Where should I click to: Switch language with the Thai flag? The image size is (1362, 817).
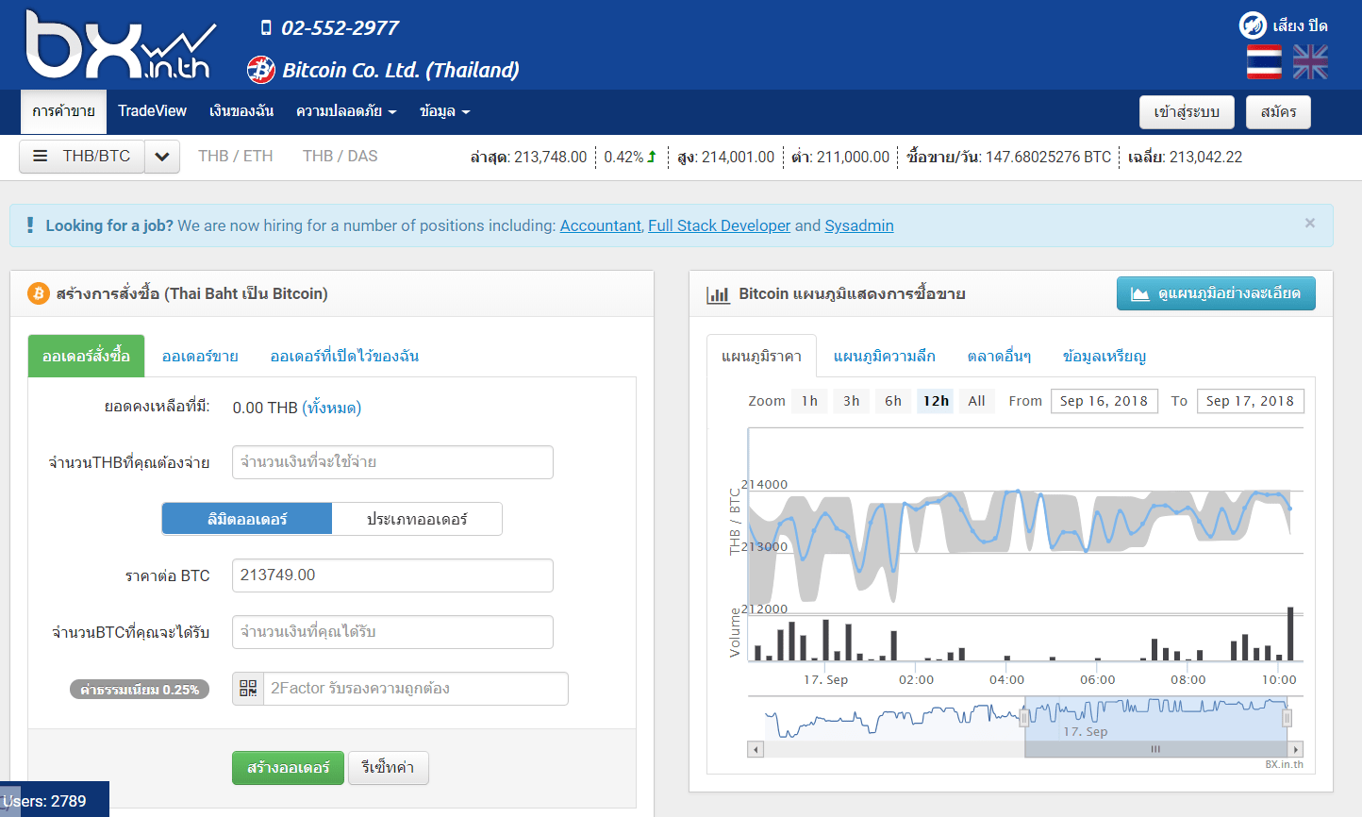[x=1264, y=62]
